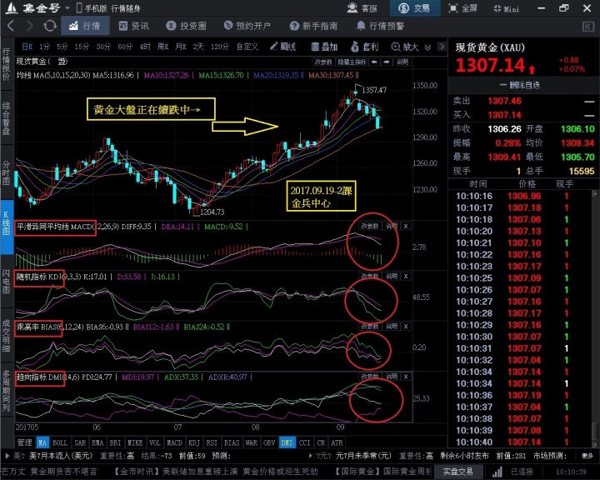Select the 周K weekly timeframe

pos(162,47)
